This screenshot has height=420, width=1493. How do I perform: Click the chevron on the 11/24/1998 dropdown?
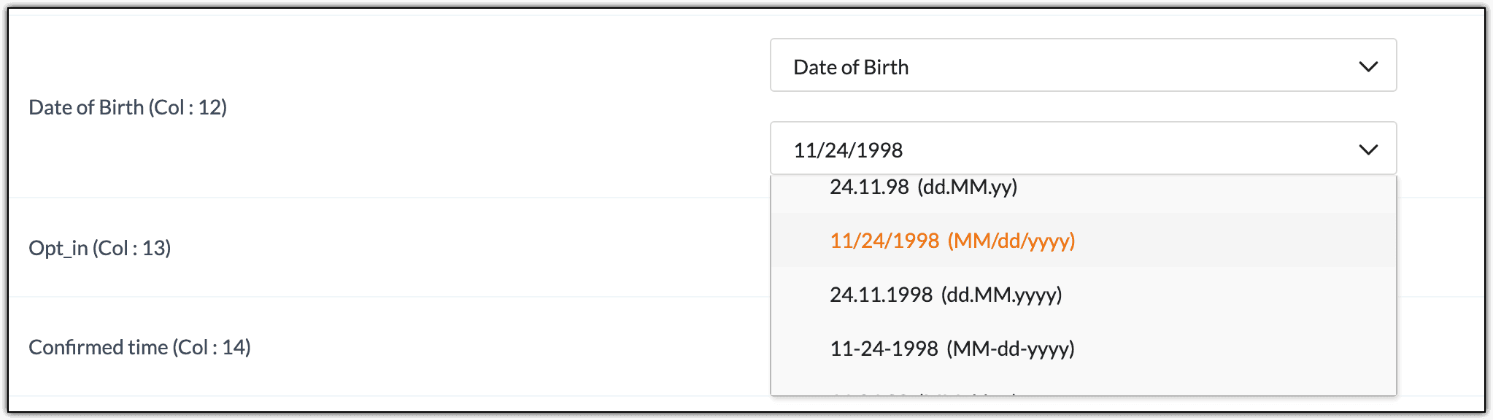click(1368, 149)
